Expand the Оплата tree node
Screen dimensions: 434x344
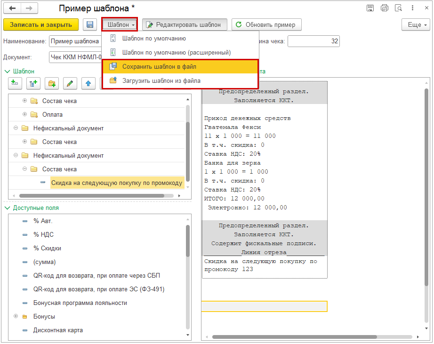click(x=24, y=114)
